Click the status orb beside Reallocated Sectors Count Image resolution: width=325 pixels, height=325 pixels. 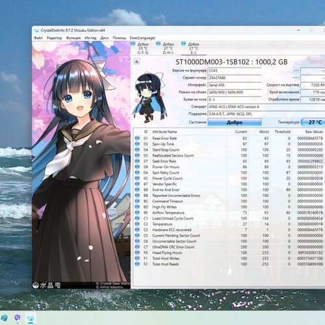[x=137, y=155]
